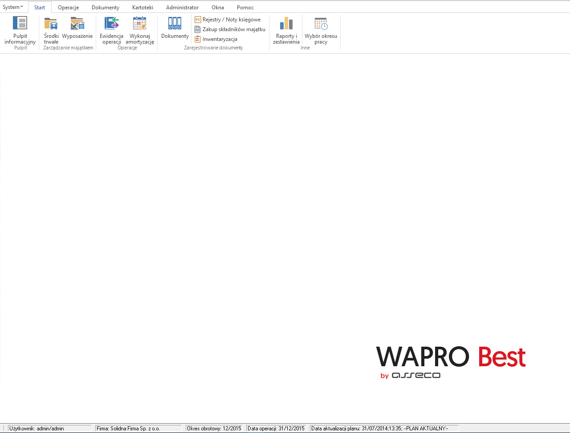The height and width of the screenshot is (433, 570).
Task: Open the Pulpit informacyjny dashboard icon
Action: point(20,23)
